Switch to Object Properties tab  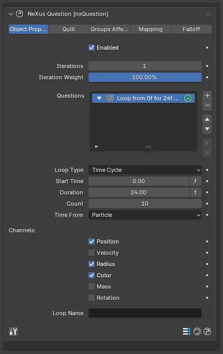pyautogui.click(x=28, y=29)
